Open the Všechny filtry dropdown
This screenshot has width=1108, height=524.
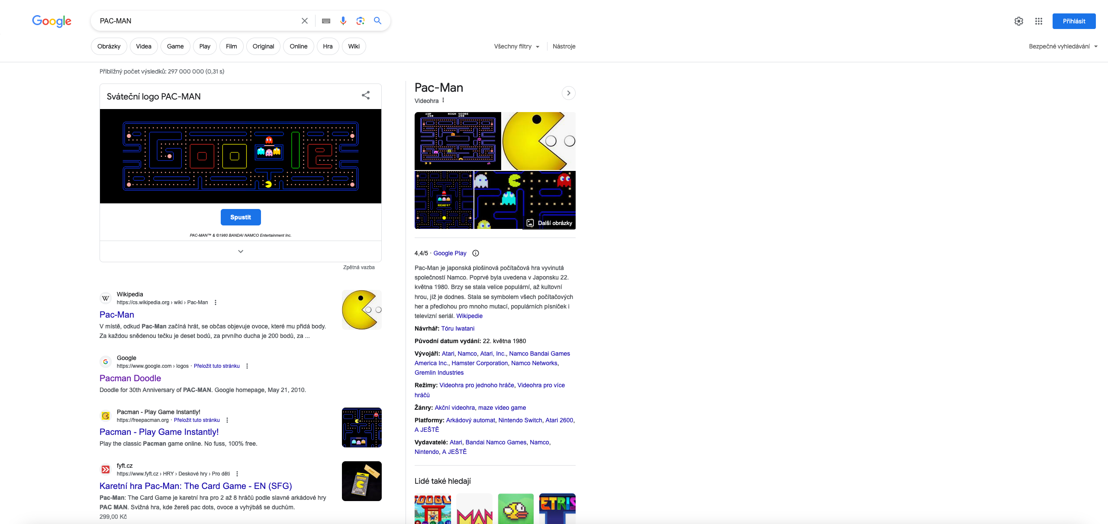pos(517,46)
